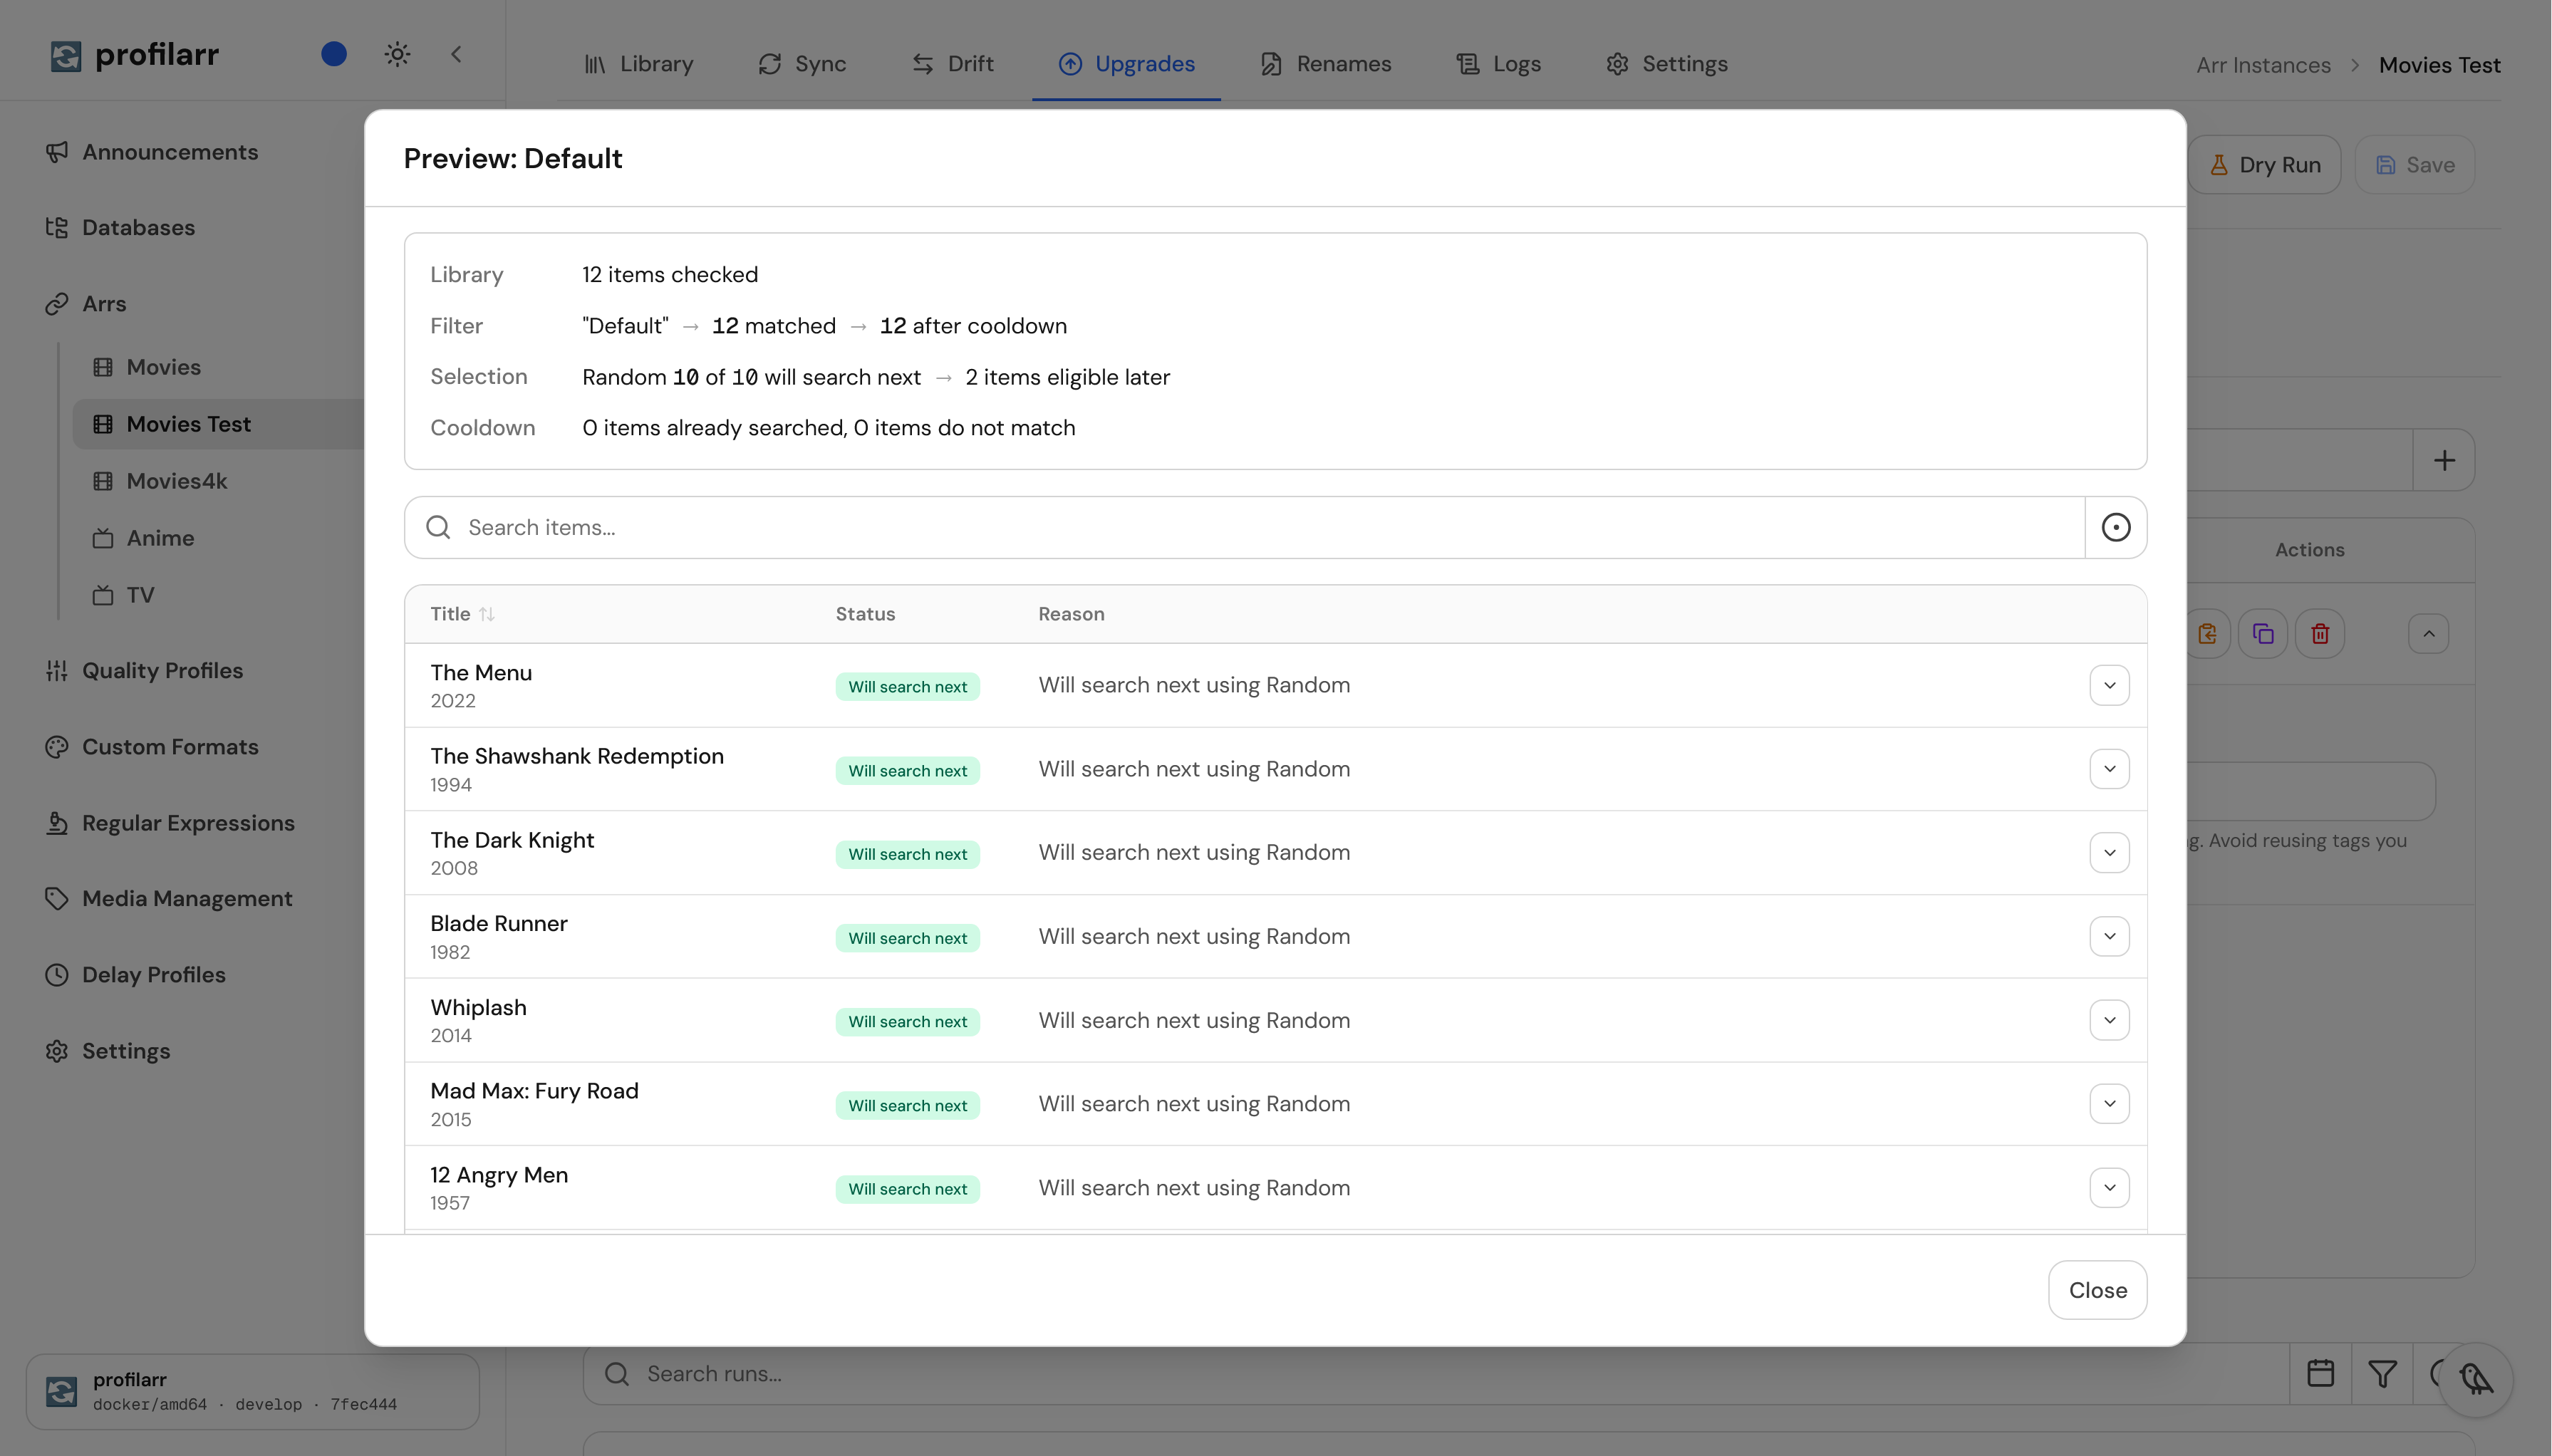2552x1456 pixels.
Task: Switch to the Upgrades tab
Action: click(1126, 64)
